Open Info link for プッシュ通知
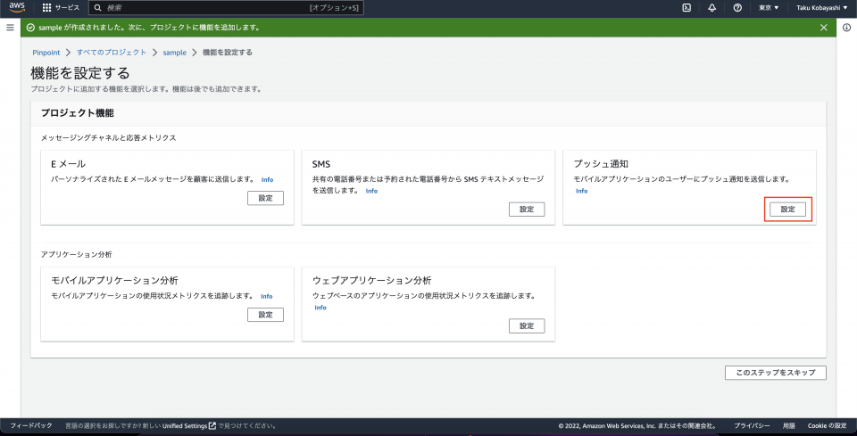 click(x=581, y=191)
